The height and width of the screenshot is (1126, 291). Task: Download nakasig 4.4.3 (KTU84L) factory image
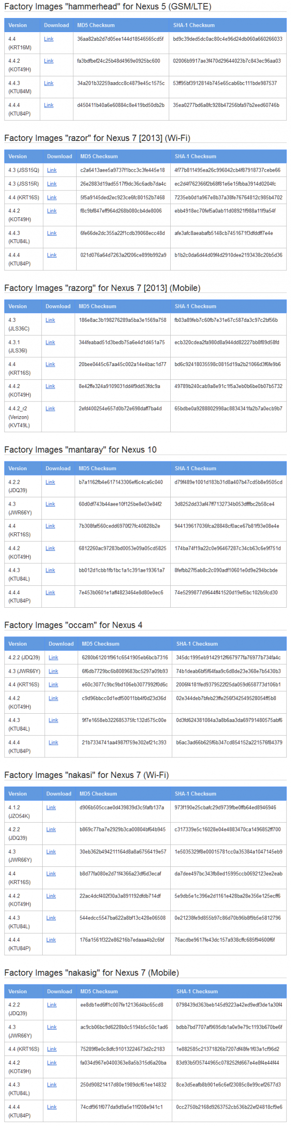(x=52, y=1084)
